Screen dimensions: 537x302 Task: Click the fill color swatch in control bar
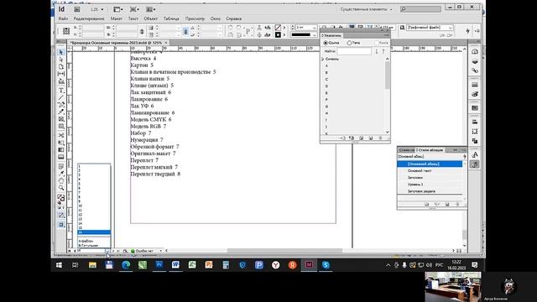click(278, 28)
